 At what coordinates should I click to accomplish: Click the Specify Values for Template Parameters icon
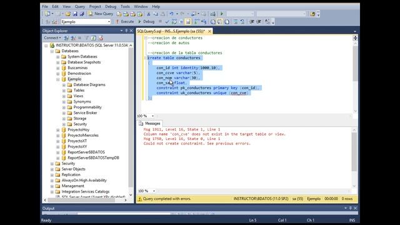(x=267, y=22)
